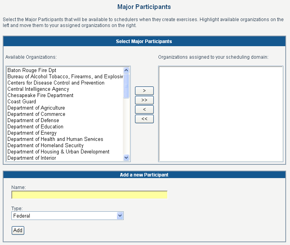
Task: Select Coast Guard in the list
Action: pos(65,102)
